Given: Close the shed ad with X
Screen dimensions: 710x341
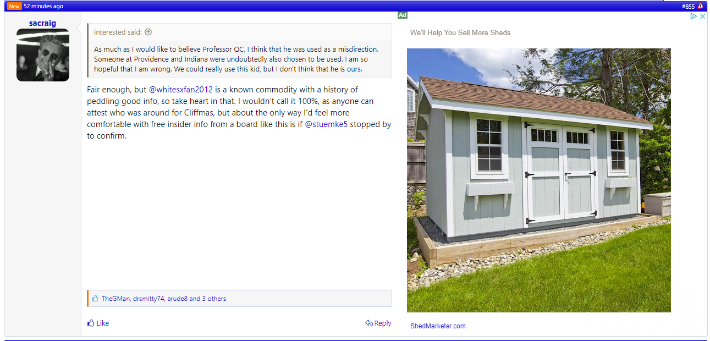Looking at the screenshot, I should point(702,16).
